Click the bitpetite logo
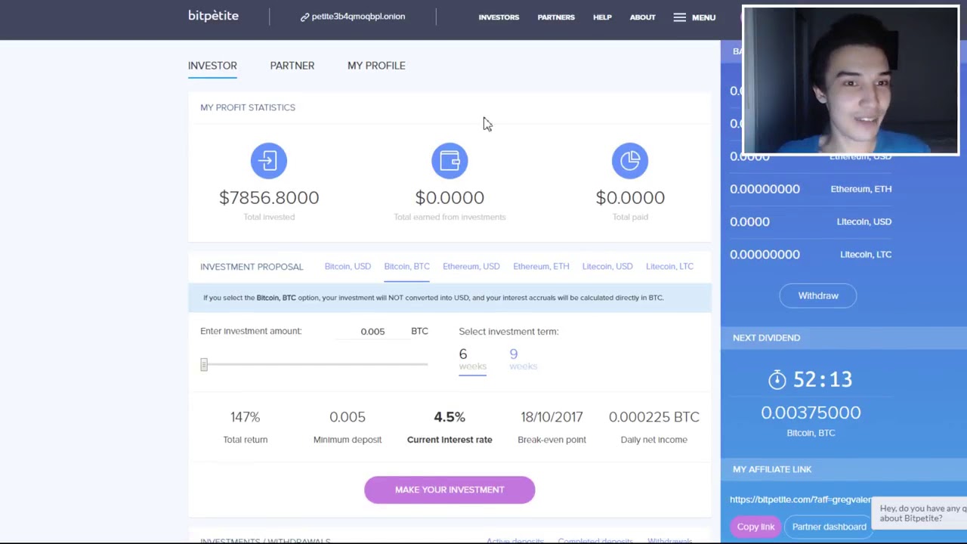Viewport: 967px width, 544px height. click(x=213, y=16)
